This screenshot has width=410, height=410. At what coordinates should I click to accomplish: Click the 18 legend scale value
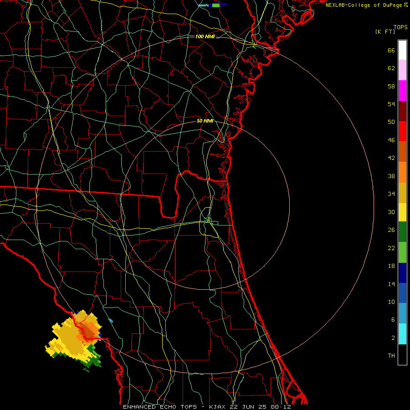[x=391, y=266]
